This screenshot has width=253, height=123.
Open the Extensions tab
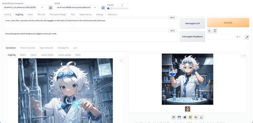[x=112, y=14]
